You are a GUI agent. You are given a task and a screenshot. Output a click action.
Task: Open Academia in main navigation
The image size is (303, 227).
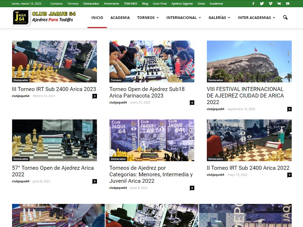(x=120, y=17)
